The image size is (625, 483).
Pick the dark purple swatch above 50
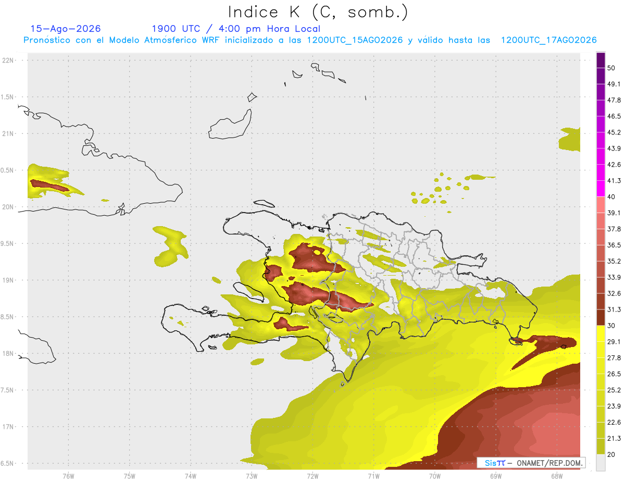601,59
